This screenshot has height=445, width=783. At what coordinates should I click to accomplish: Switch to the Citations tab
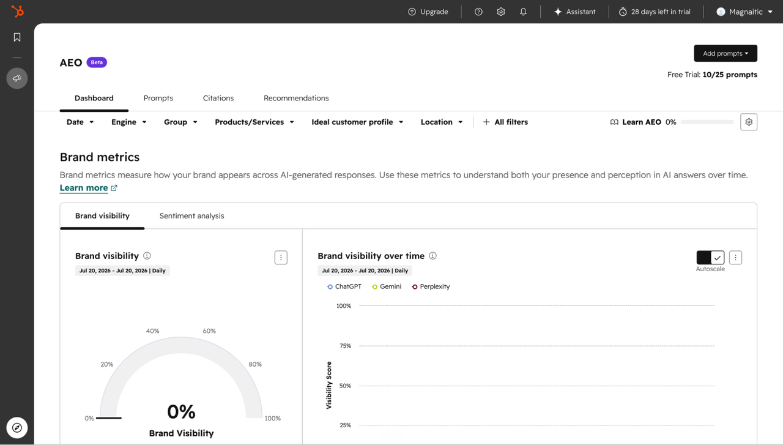218,98
